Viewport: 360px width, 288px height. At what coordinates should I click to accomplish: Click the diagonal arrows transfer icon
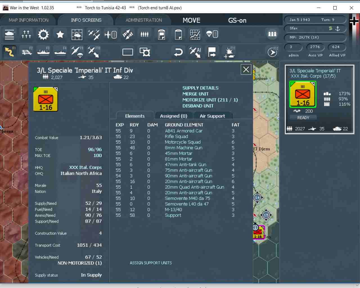point(128,34)
